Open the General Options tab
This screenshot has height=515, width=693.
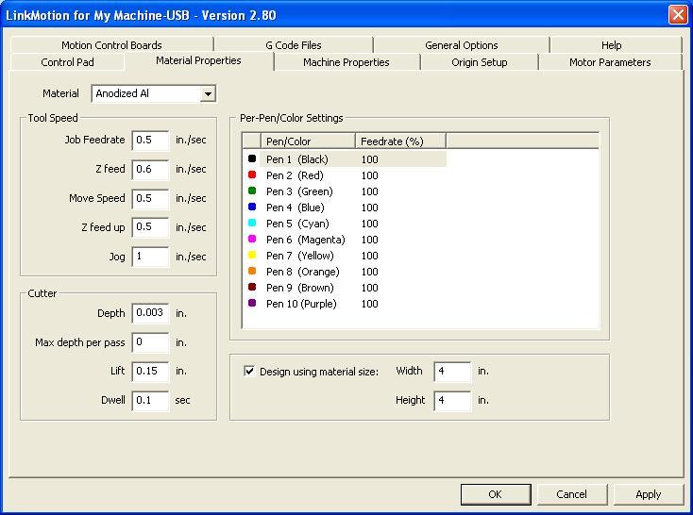(x=462, y=45)
